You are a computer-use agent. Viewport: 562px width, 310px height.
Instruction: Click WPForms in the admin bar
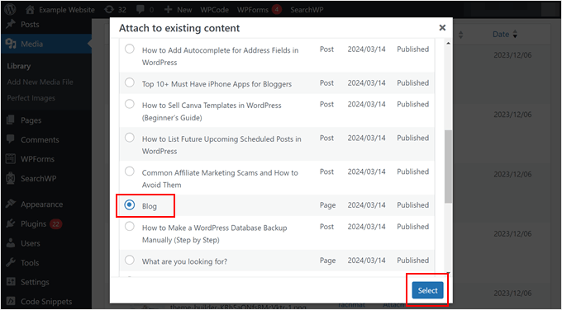point(253,10)
